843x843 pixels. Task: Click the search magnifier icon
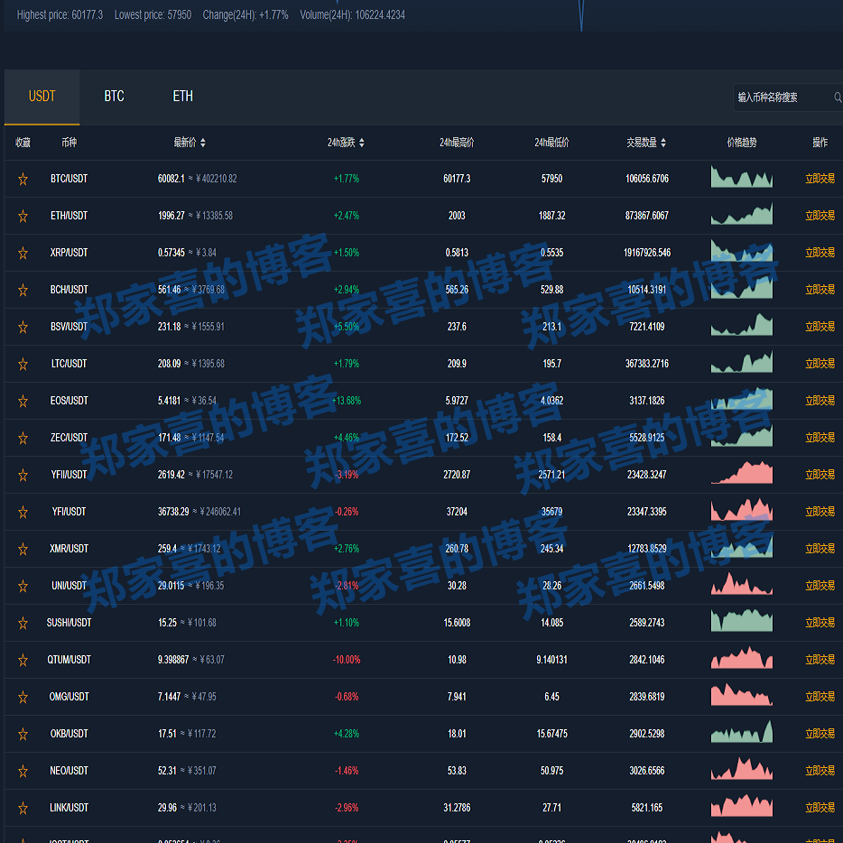(x=837, y=97)
